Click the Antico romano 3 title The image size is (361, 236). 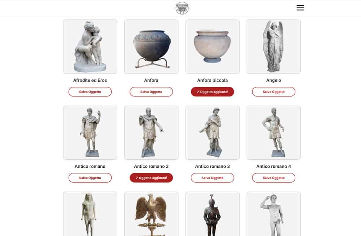point(212,166)
